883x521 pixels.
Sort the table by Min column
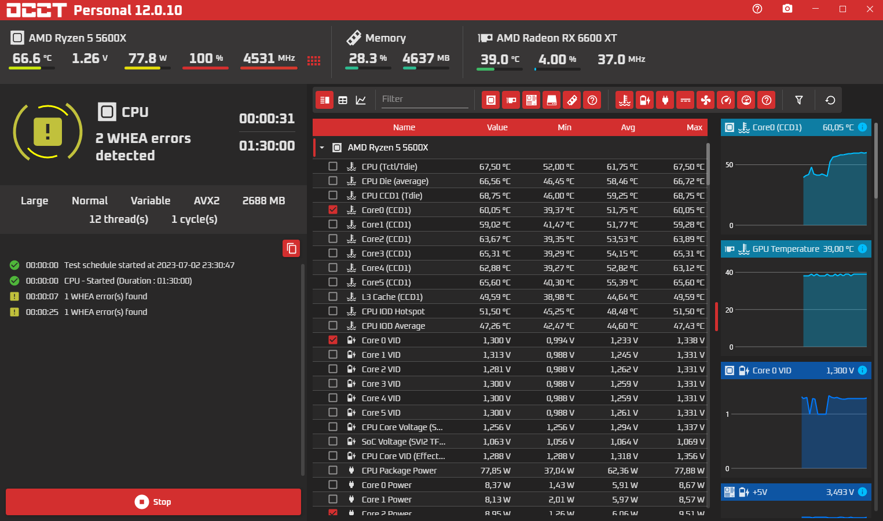565,127
